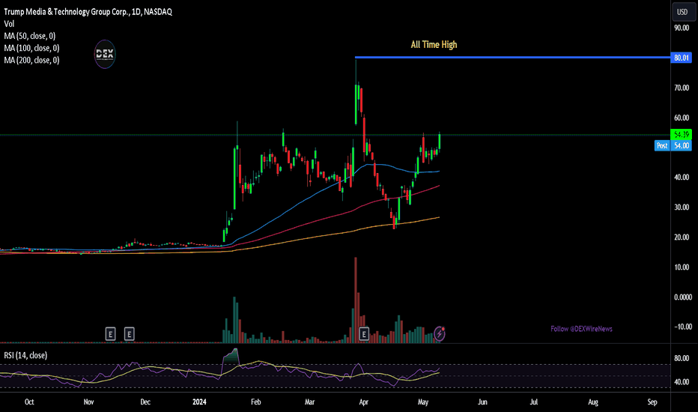The width and height of the screenshot is (698, 412).
Task: Select the MA (200, close, 0) indicator legend
Action: [x=31, y=60]
